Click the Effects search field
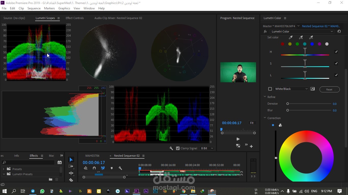The width and height of the screenshot is (348, 195). tap(28, 162)
